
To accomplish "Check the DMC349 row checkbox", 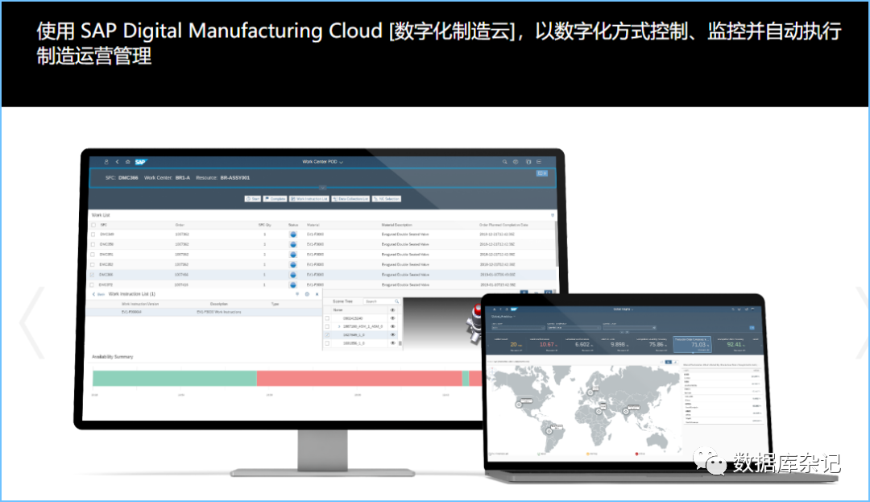I will click(x=93, y=234).
